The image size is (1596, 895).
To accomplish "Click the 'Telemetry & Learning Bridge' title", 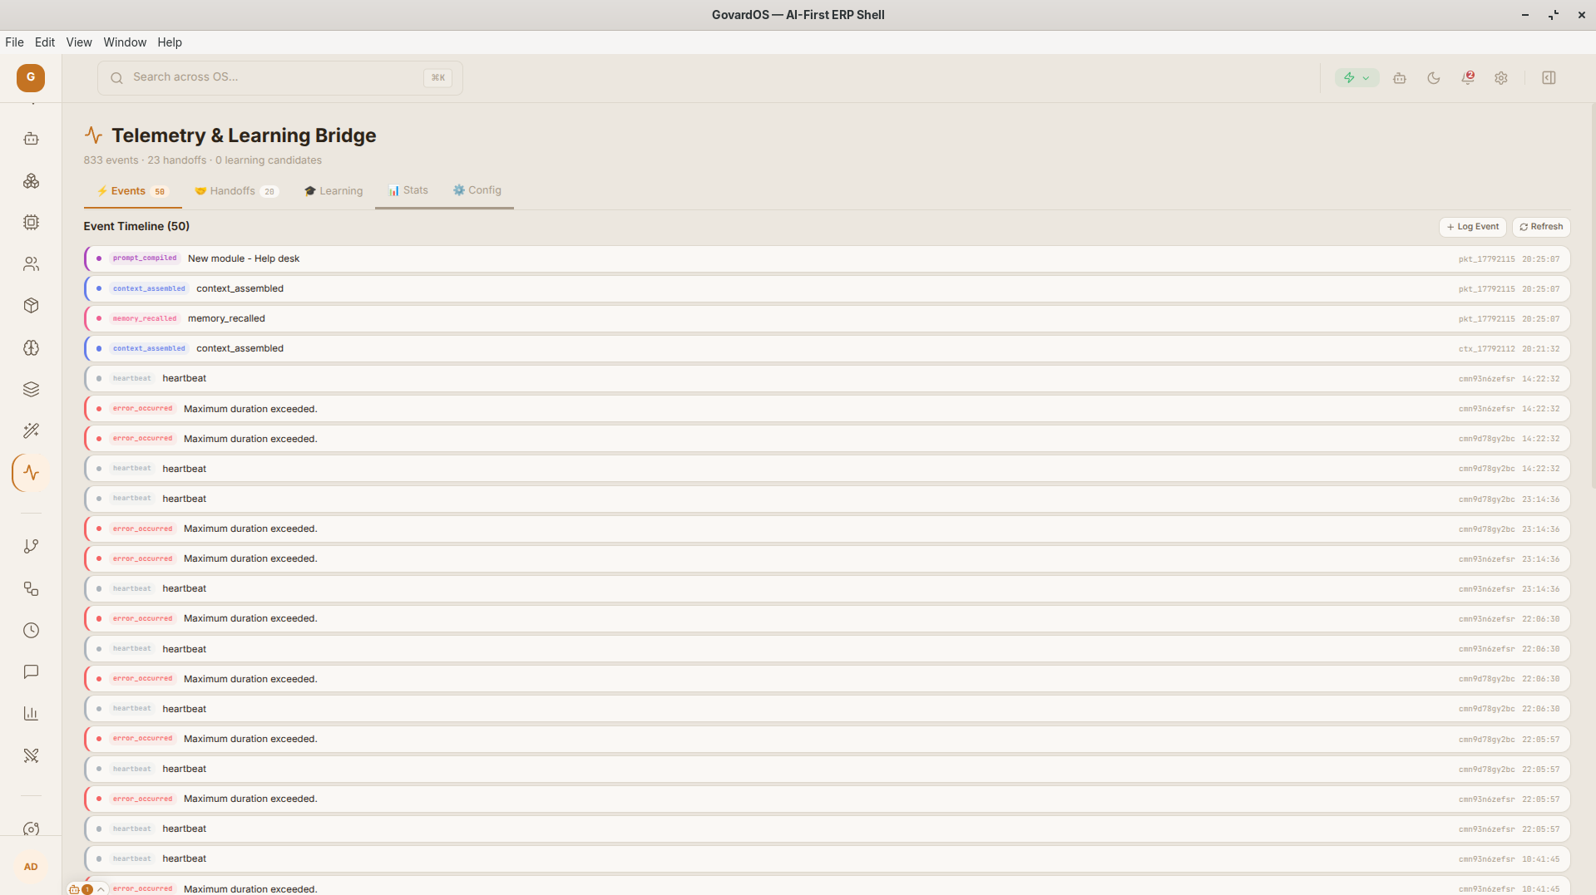I will (x=244, y=135).
